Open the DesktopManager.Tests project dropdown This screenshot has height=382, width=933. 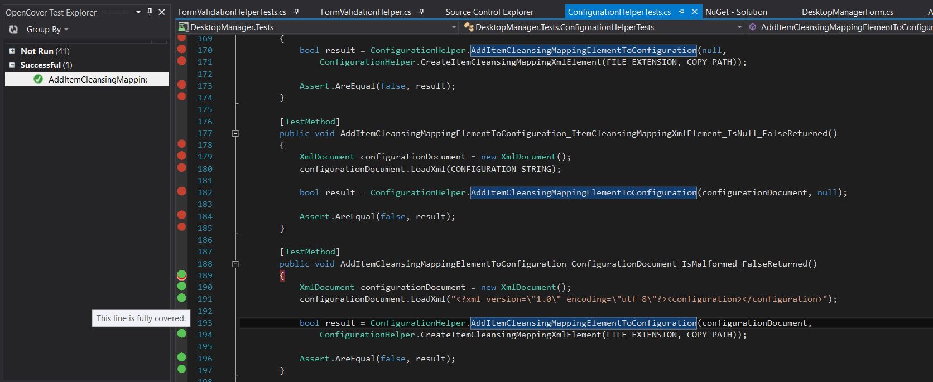click(453, 27)
